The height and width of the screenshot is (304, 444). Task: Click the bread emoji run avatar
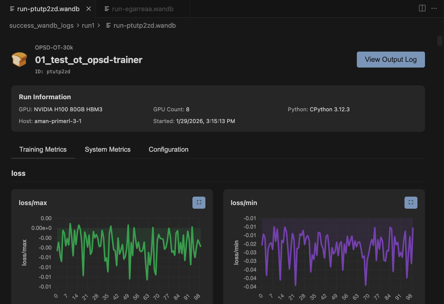[x=19, y=59]
